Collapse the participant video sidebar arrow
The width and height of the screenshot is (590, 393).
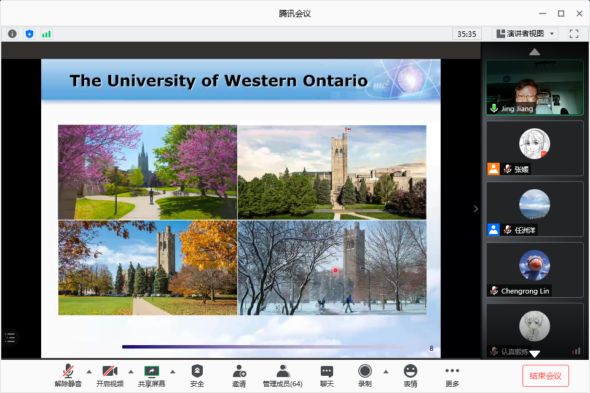coord(475,209)
